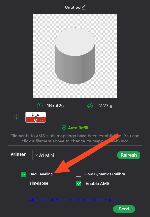Expand the PLA A1 slot chevron
150x217 pixels.
coord(41,121)
